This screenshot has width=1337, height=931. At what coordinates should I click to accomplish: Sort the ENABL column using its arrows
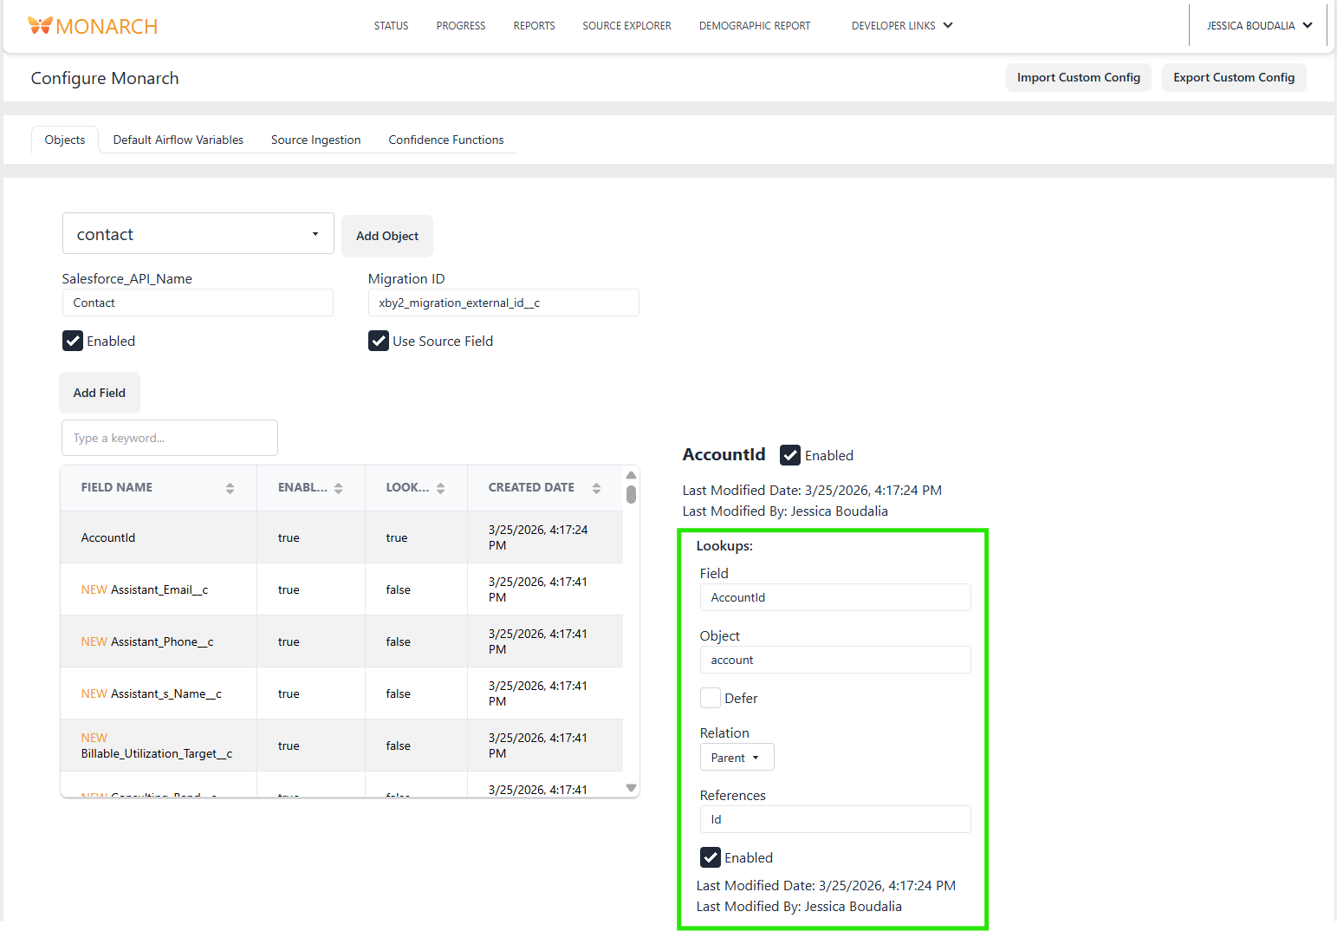pyautogui.click(x=337, y=487)
